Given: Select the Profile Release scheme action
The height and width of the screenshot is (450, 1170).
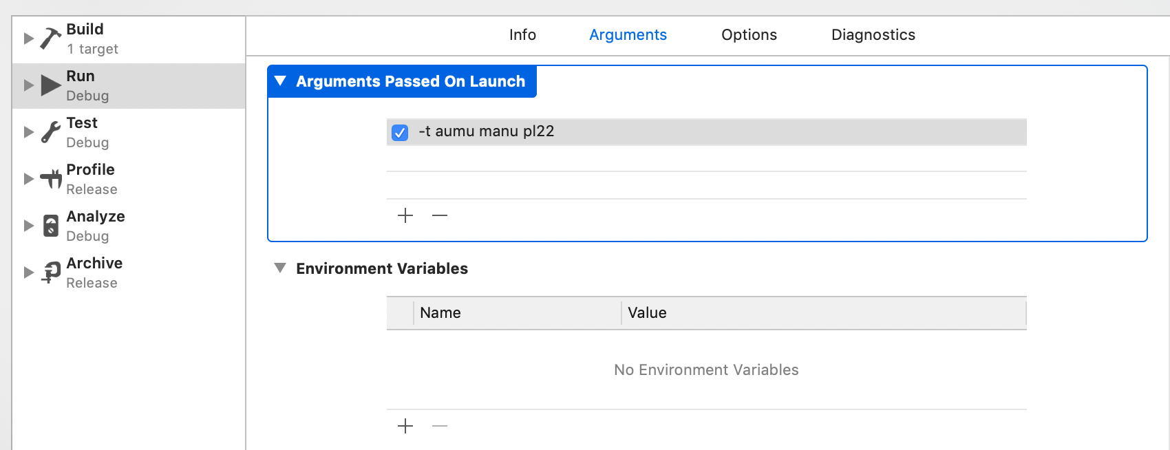Looking at the screenshot, I should pos(91,179).
